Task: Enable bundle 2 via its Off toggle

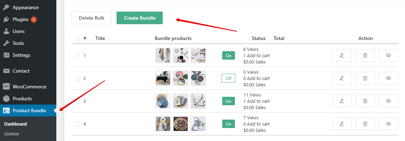Action: (228, 78)
